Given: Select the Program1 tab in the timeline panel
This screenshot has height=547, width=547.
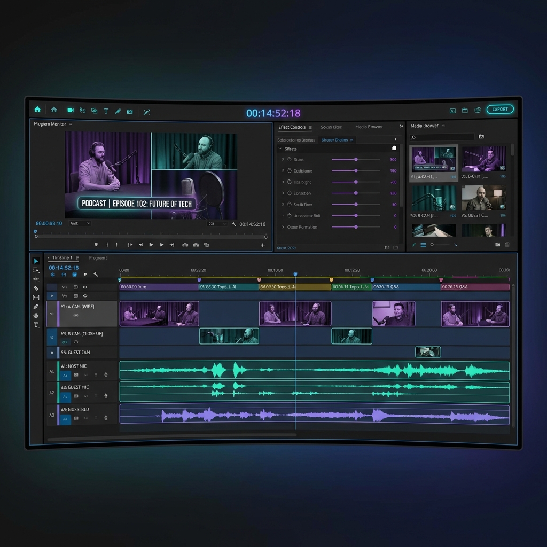Looking at the screenshot, I should (99, 258).
